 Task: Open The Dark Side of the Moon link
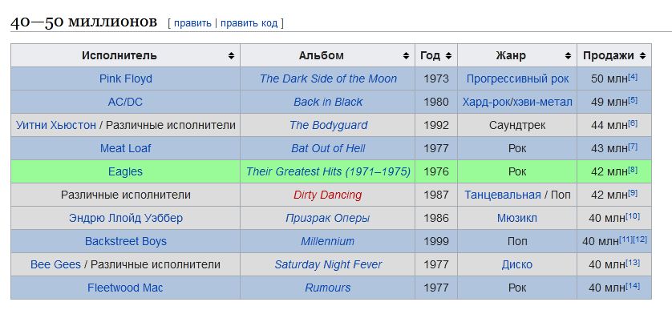[x=328, y=78]
